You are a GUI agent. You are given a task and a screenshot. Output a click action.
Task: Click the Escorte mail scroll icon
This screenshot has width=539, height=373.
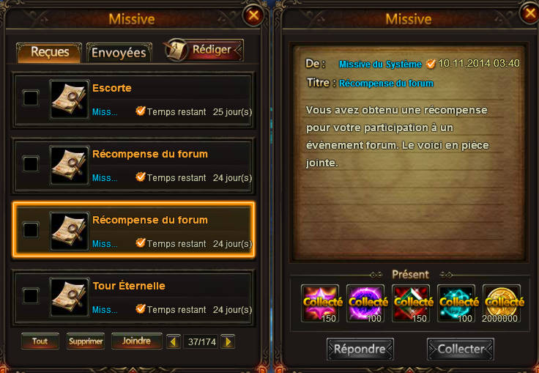[69, 99]
